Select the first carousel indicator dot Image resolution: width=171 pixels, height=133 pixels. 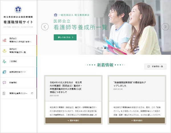coord(98,48)
